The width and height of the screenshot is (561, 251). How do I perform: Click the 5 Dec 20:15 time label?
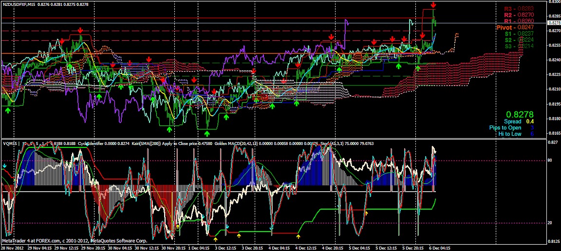pos(413,248)
